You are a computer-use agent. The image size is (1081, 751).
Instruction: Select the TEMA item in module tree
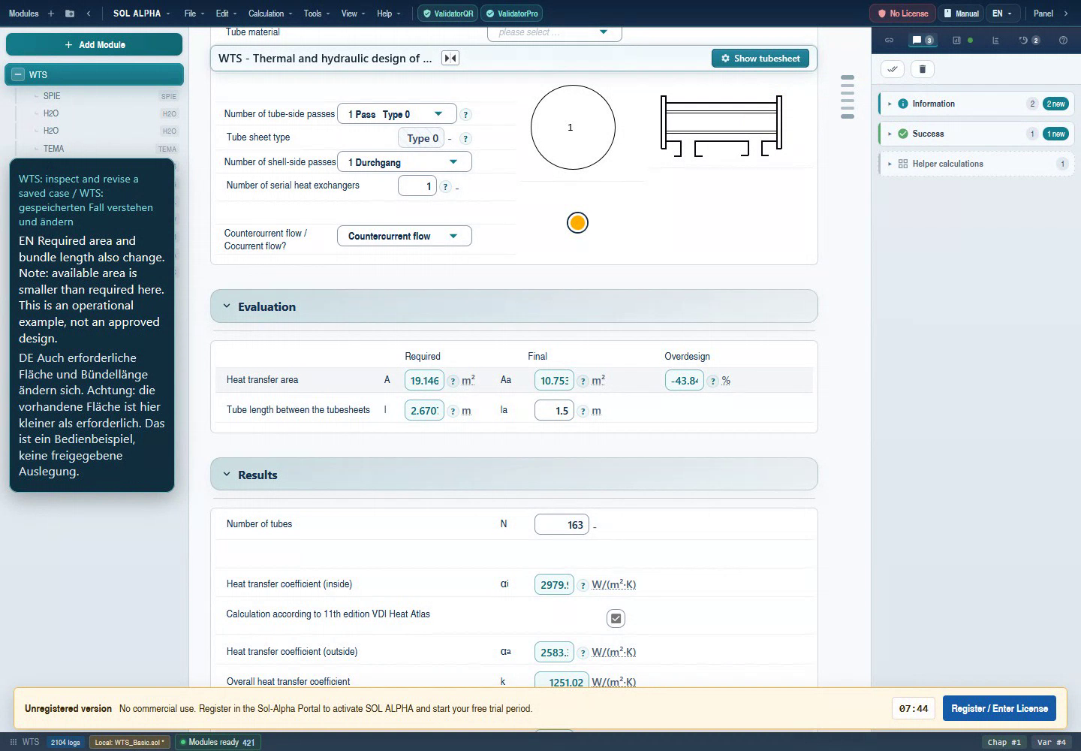53,149
